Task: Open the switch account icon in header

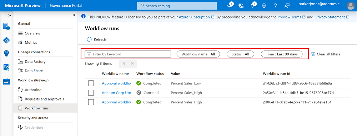Action: [241, 6]
